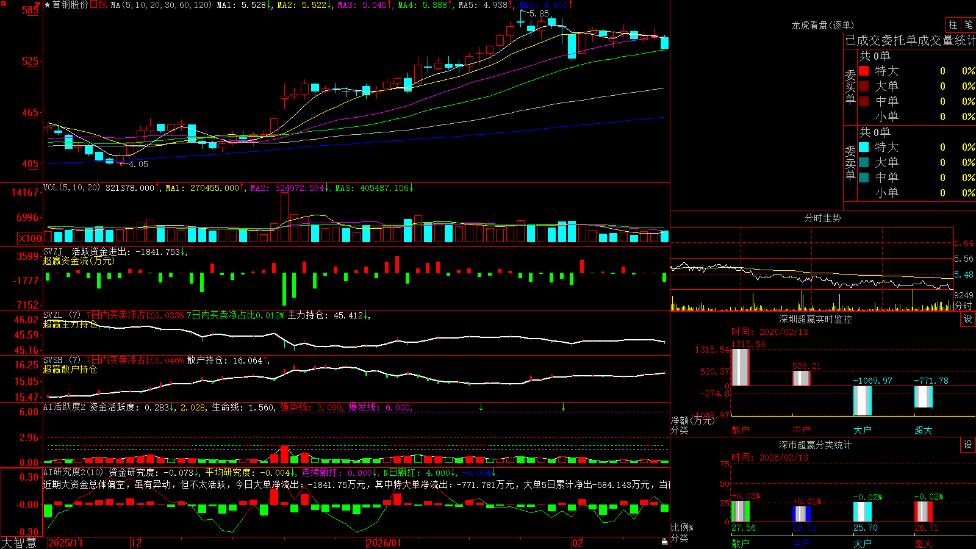Switch 龙虎看盘 to 笔 tick view
The height and width of the screenshot is (549, 976).
tap(968, 25)
